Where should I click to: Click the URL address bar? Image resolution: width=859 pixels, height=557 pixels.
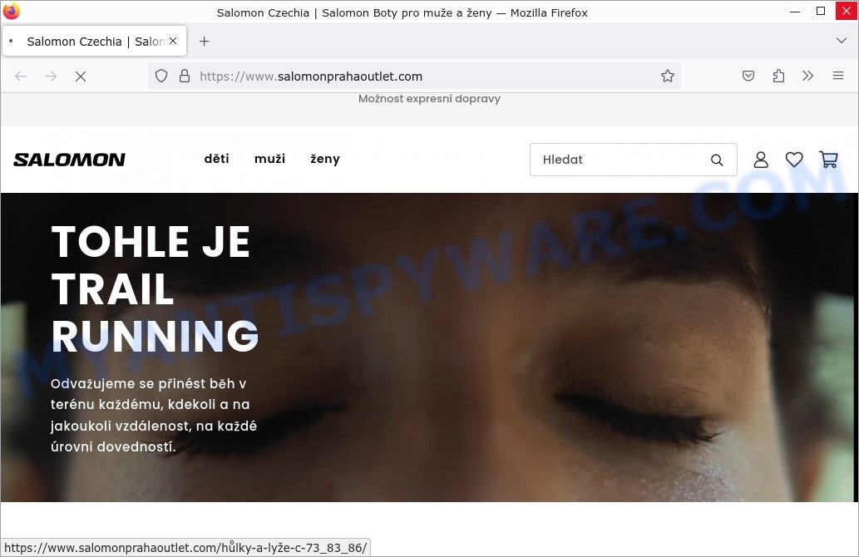(413, 76)
